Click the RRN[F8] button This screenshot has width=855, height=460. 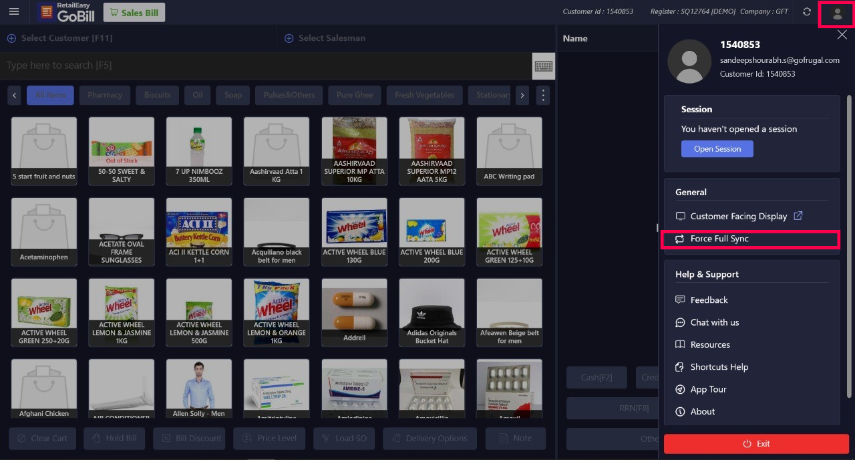pyautogui.click(x=613, y=409)
